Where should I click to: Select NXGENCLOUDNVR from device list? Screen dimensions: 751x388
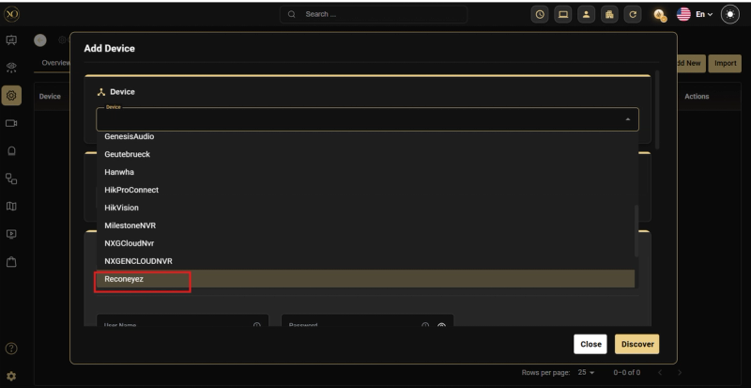(x=366, y=261)
